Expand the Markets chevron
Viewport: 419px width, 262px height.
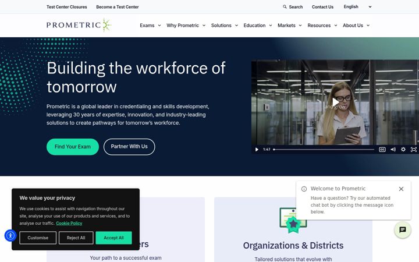click(x=300, y=26)
